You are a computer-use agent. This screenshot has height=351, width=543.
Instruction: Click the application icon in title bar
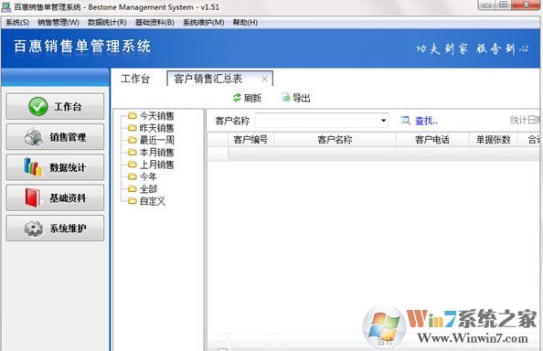(6, 7)
